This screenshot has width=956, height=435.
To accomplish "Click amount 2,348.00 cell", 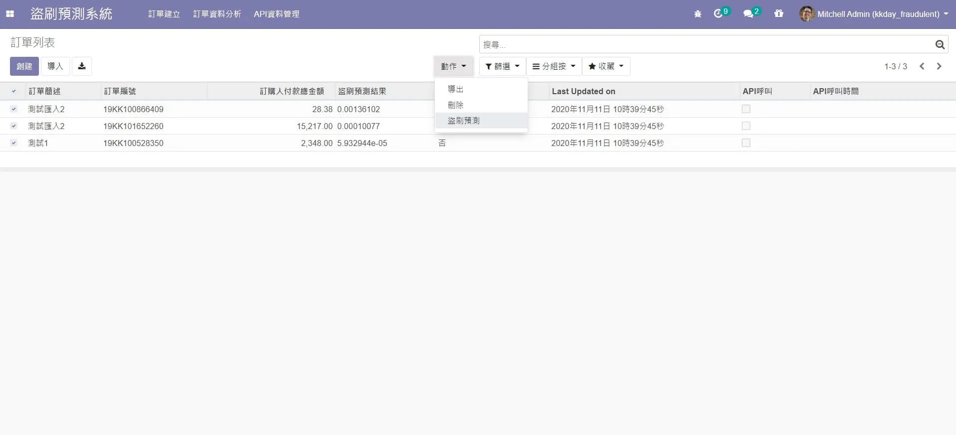I will click(317, 143).
